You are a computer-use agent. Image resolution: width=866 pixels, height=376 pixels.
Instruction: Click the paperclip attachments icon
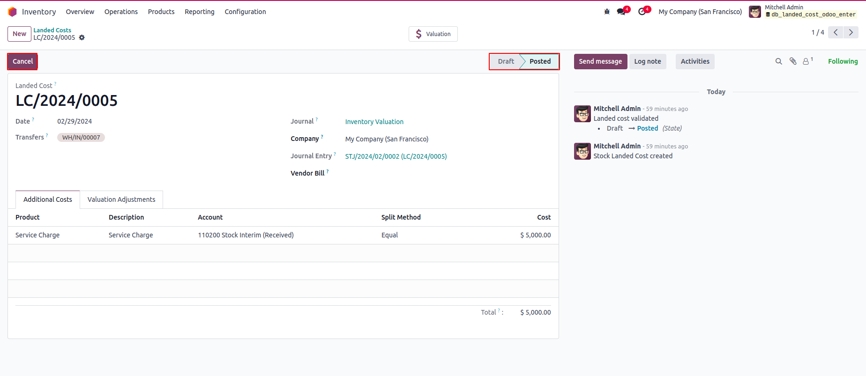pyautogui.click(x=793, y=61)
